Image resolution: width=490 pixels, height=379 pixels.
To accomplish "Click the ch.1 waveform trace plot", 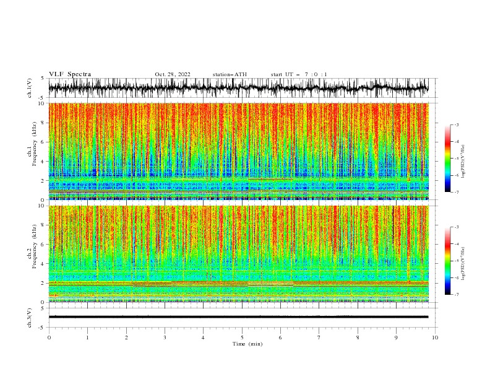I will coord(238,88).
